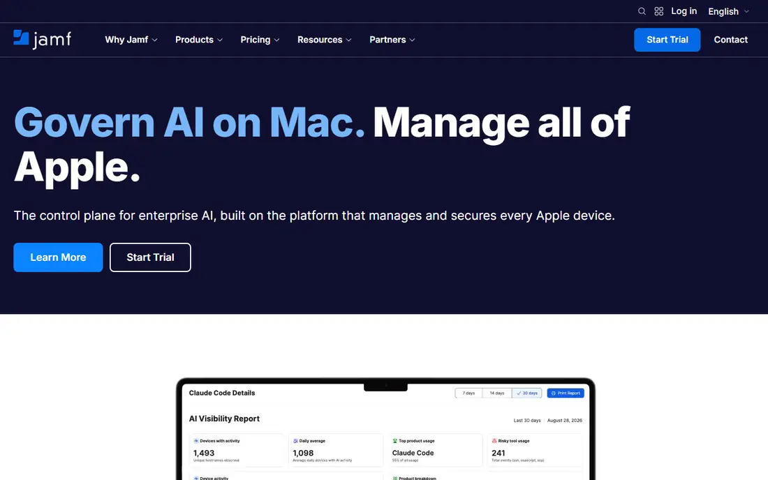Viewport: 768px width, 480px height.
Task: Click the Learn More button
Action: [58, 257]
